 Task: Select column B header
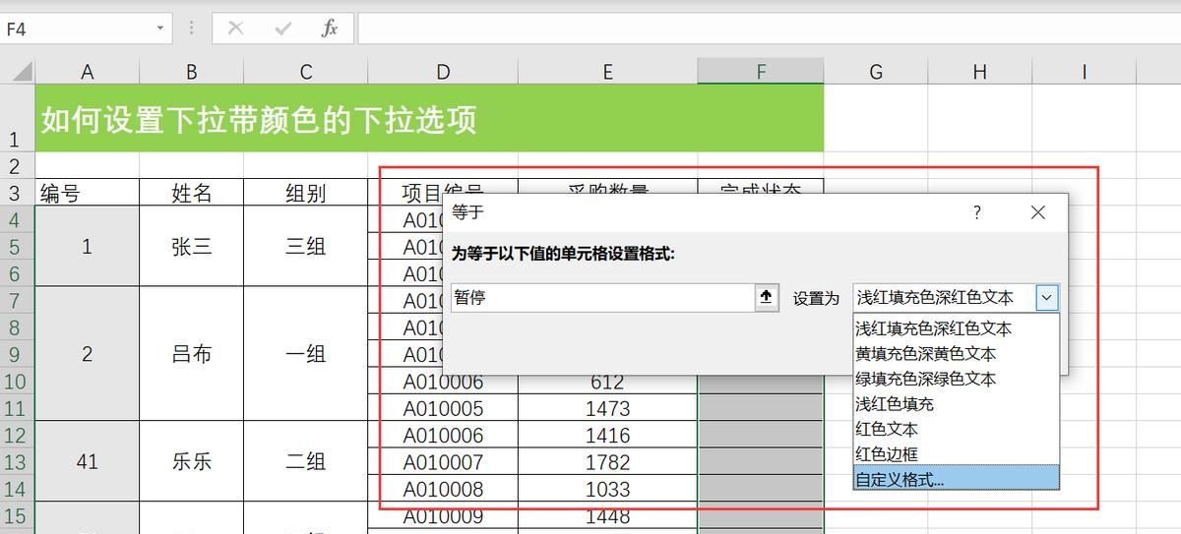pos(192,71)
